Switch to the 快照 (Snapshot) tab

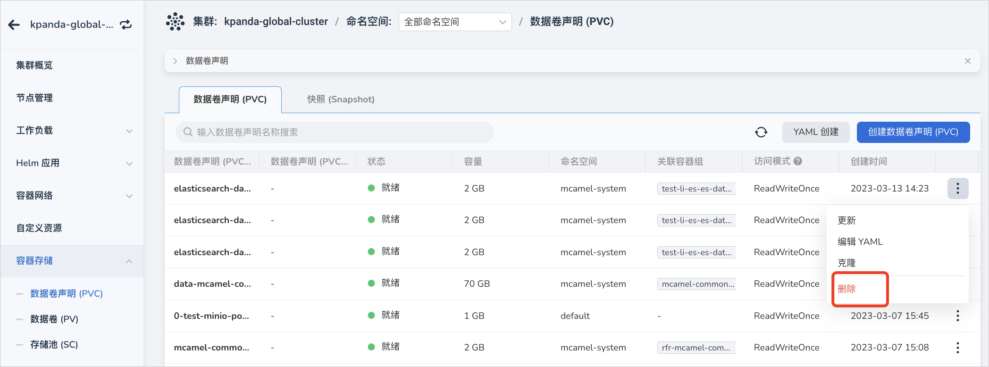(x=341, y=100)
